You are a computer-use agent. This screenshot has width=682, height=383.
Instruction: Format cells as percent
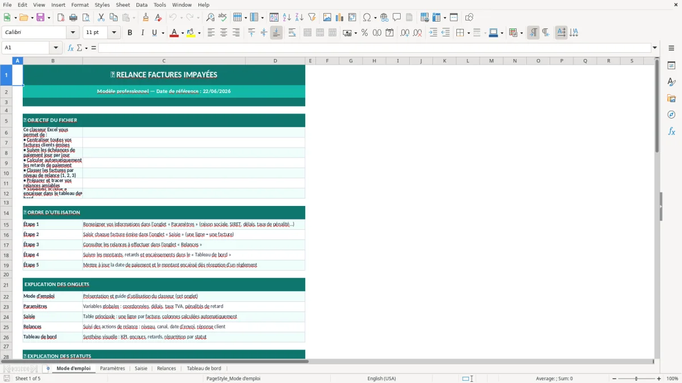tap(364, 33)
